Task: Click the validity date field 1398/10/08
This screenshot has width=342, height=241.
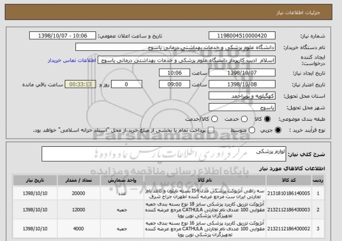Action: pyautogui.click(x=242, y=84)
